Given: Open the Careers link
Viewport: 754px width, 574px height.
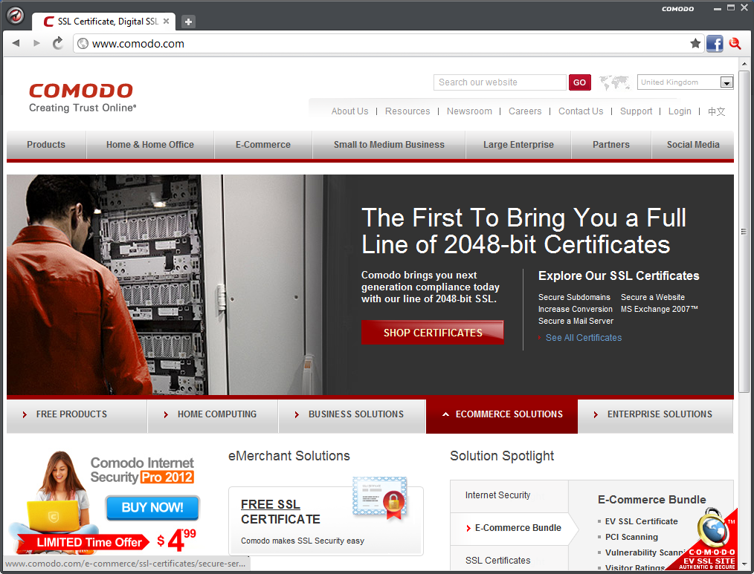Looking at the screenshot, I should [525, 111].
